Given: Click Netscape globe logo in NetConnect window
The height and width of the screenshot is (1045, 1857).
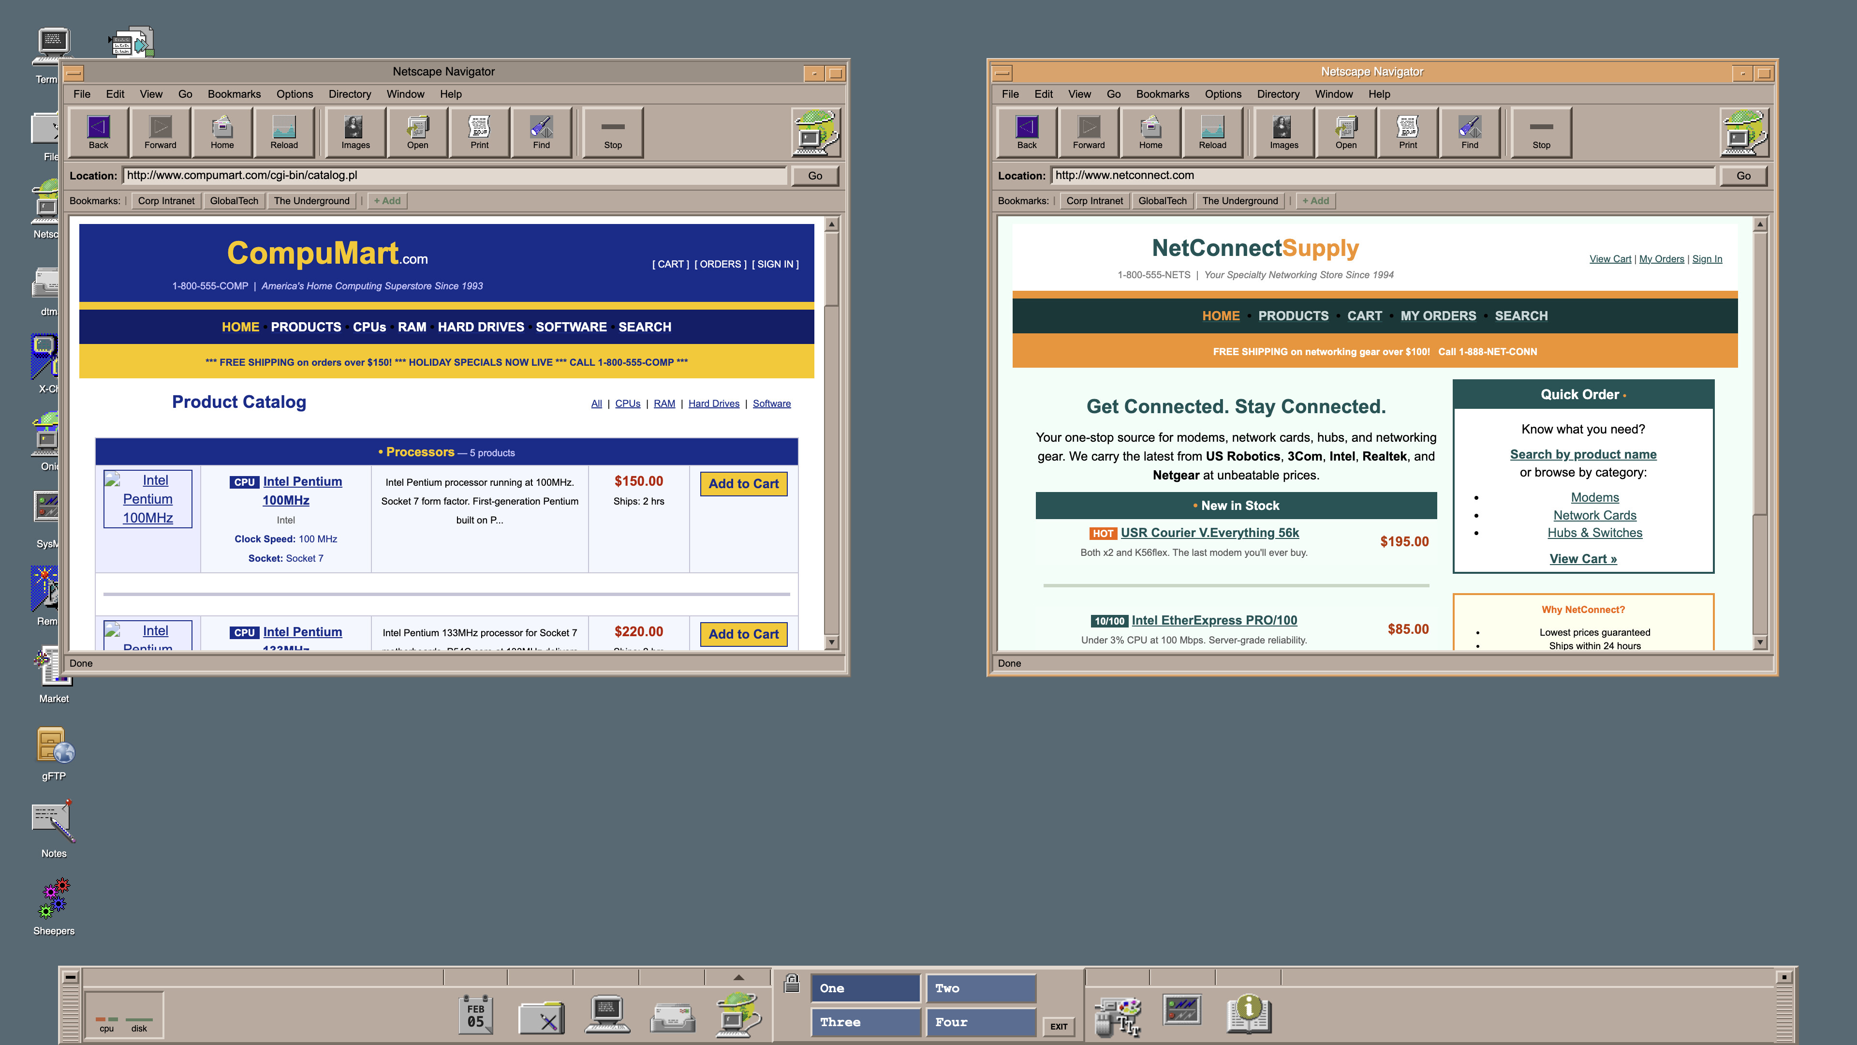Looking at the screenshot, I should 1744,133.
